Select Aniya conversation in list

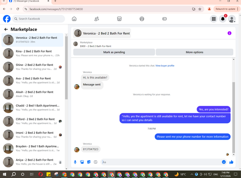coord(32,162)
